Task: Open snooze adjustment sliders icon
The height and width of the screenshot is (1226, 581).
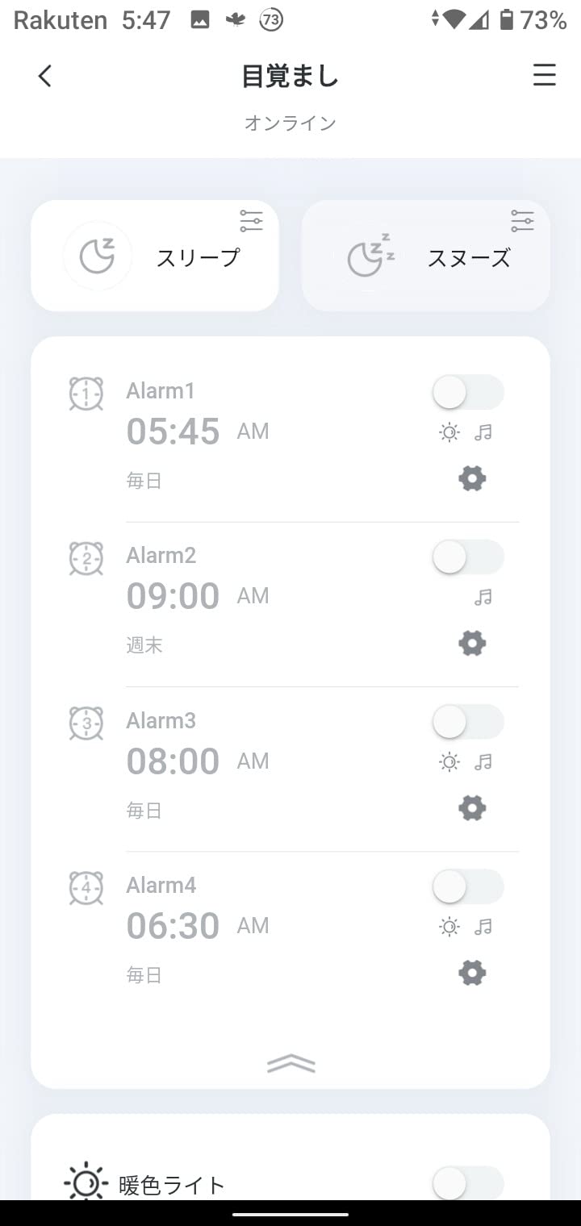Action: click(522, 220)
